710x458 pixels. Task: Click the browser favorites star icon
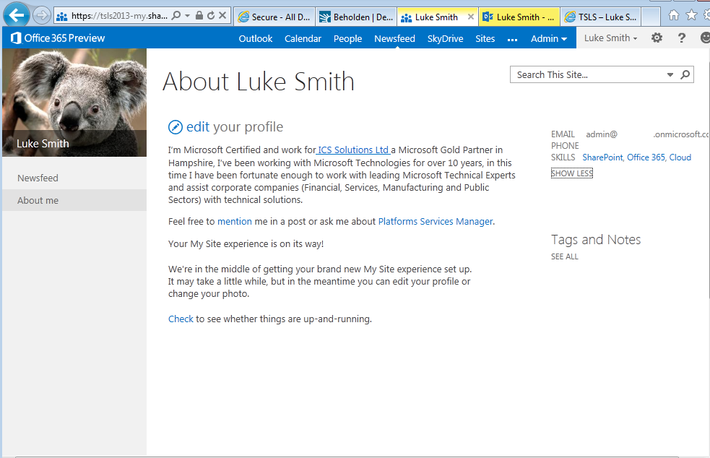[692, 15]
